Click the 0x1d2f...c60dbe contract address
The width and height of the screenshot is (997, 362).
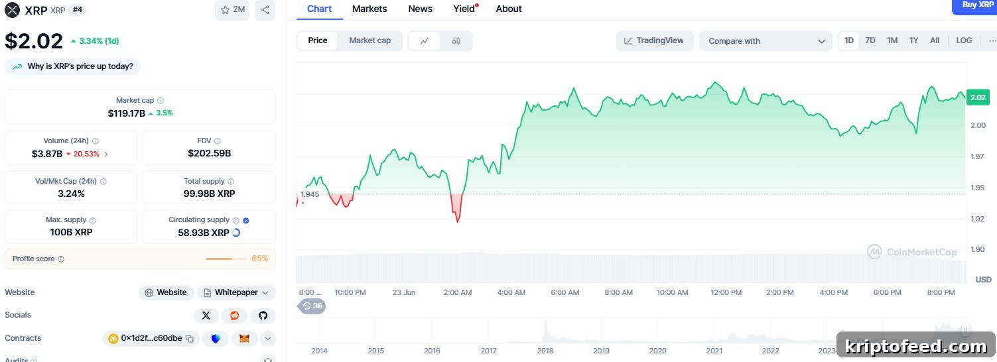151,338
